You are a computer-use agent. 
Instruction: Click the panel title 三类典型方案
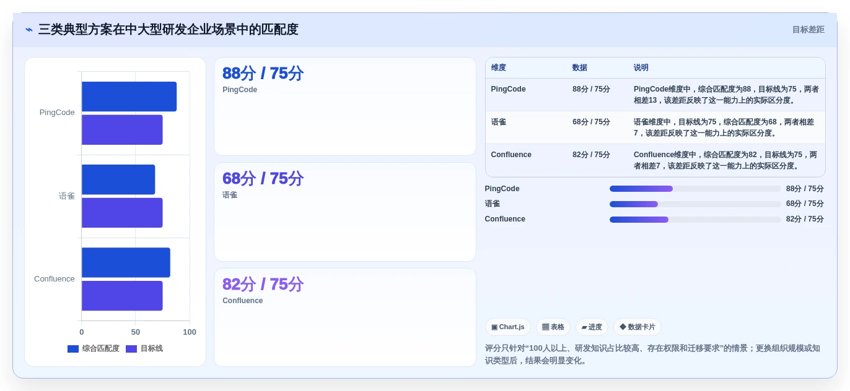point(168,30)
